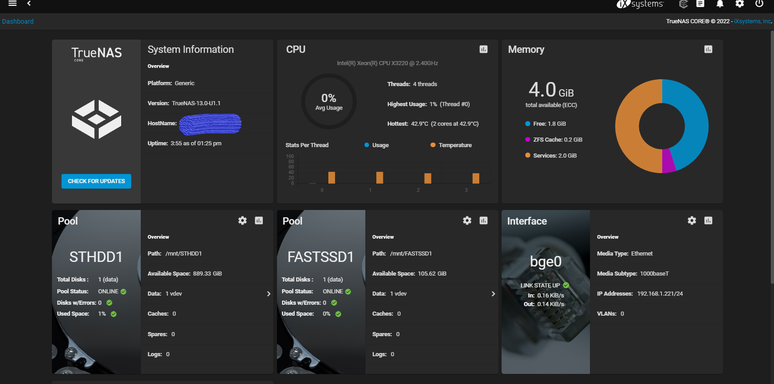Screen dimensions: 774x384
Task: Click STHDD1 path /mnt/STHDD1
Action: 184,254
